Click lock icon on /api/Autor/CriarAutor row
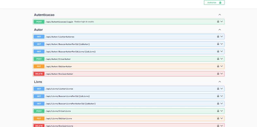Image resolution: width=257 pixels, height=127 pixels. pos(218,59)
